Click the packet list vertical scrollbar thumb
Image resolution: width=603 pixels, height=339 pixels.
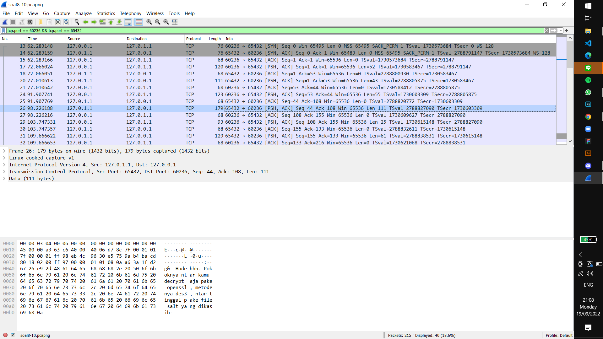570,54
